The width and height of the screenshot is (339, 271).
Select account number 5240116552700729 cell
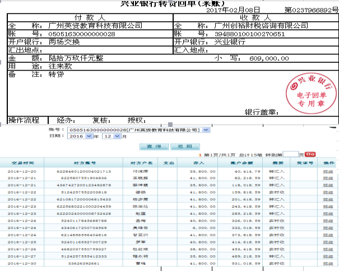[x=84, y=242]
